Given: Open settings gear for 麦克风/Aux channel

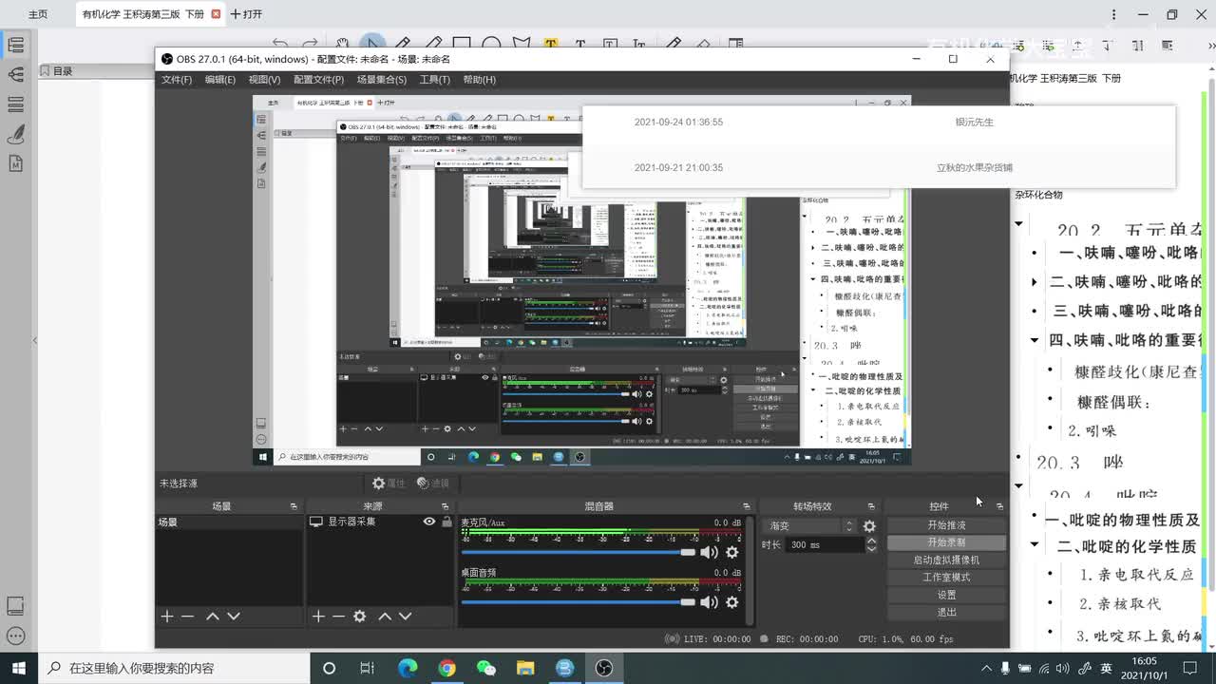Looking at the screenshot, I should [732, 552].
